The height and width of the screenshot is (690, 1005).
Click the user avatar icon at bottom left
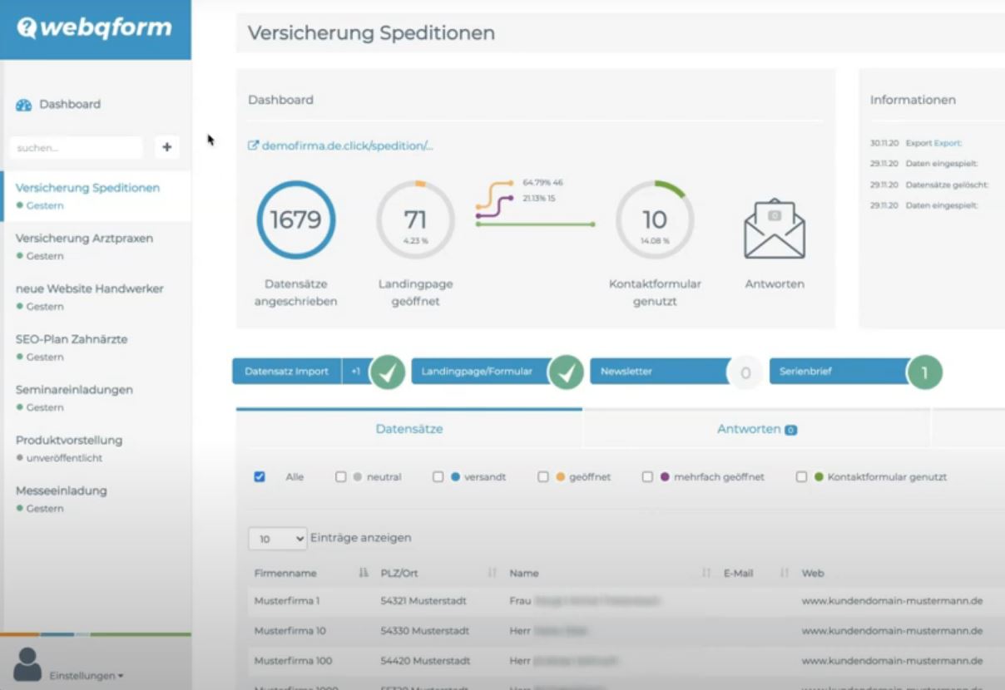coord(27,664)
